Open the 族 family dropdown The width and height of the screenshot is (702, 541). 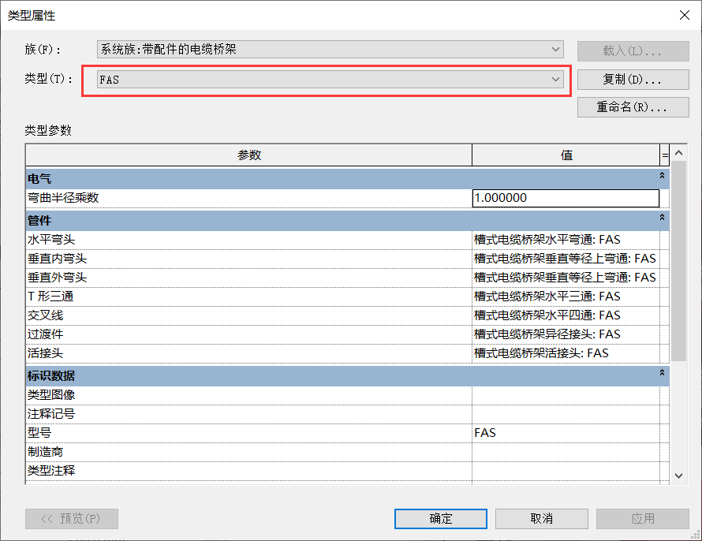(330, 50)
